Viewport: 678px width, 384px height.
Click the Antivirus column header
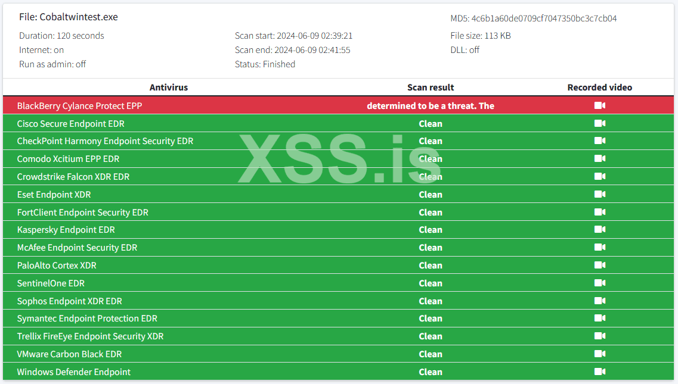coord(169,88)
